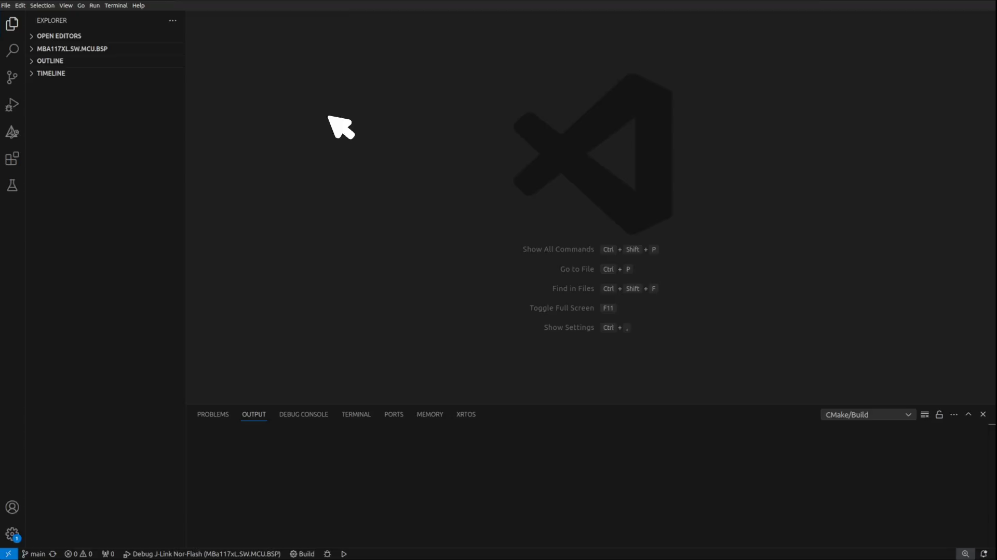997x560 pixels.
Task: Clear the output panel
Action: [x=925, y=414]
